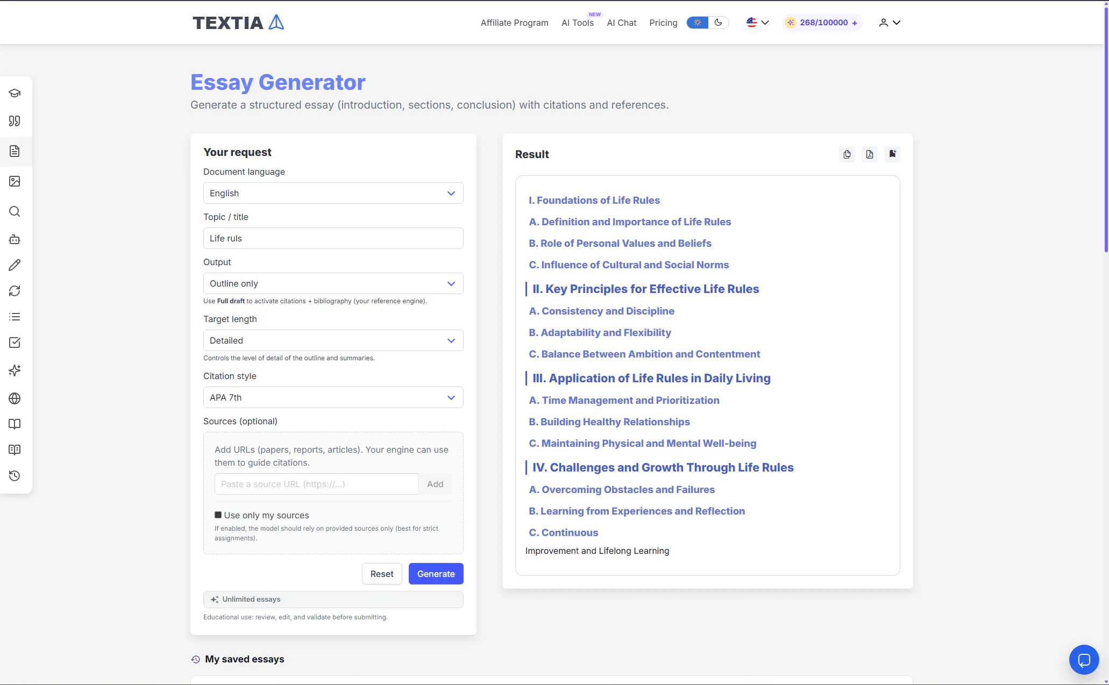Click 'A. Definition and Importance of Life Rules'
1109x685 pixels.
(630, 222)
